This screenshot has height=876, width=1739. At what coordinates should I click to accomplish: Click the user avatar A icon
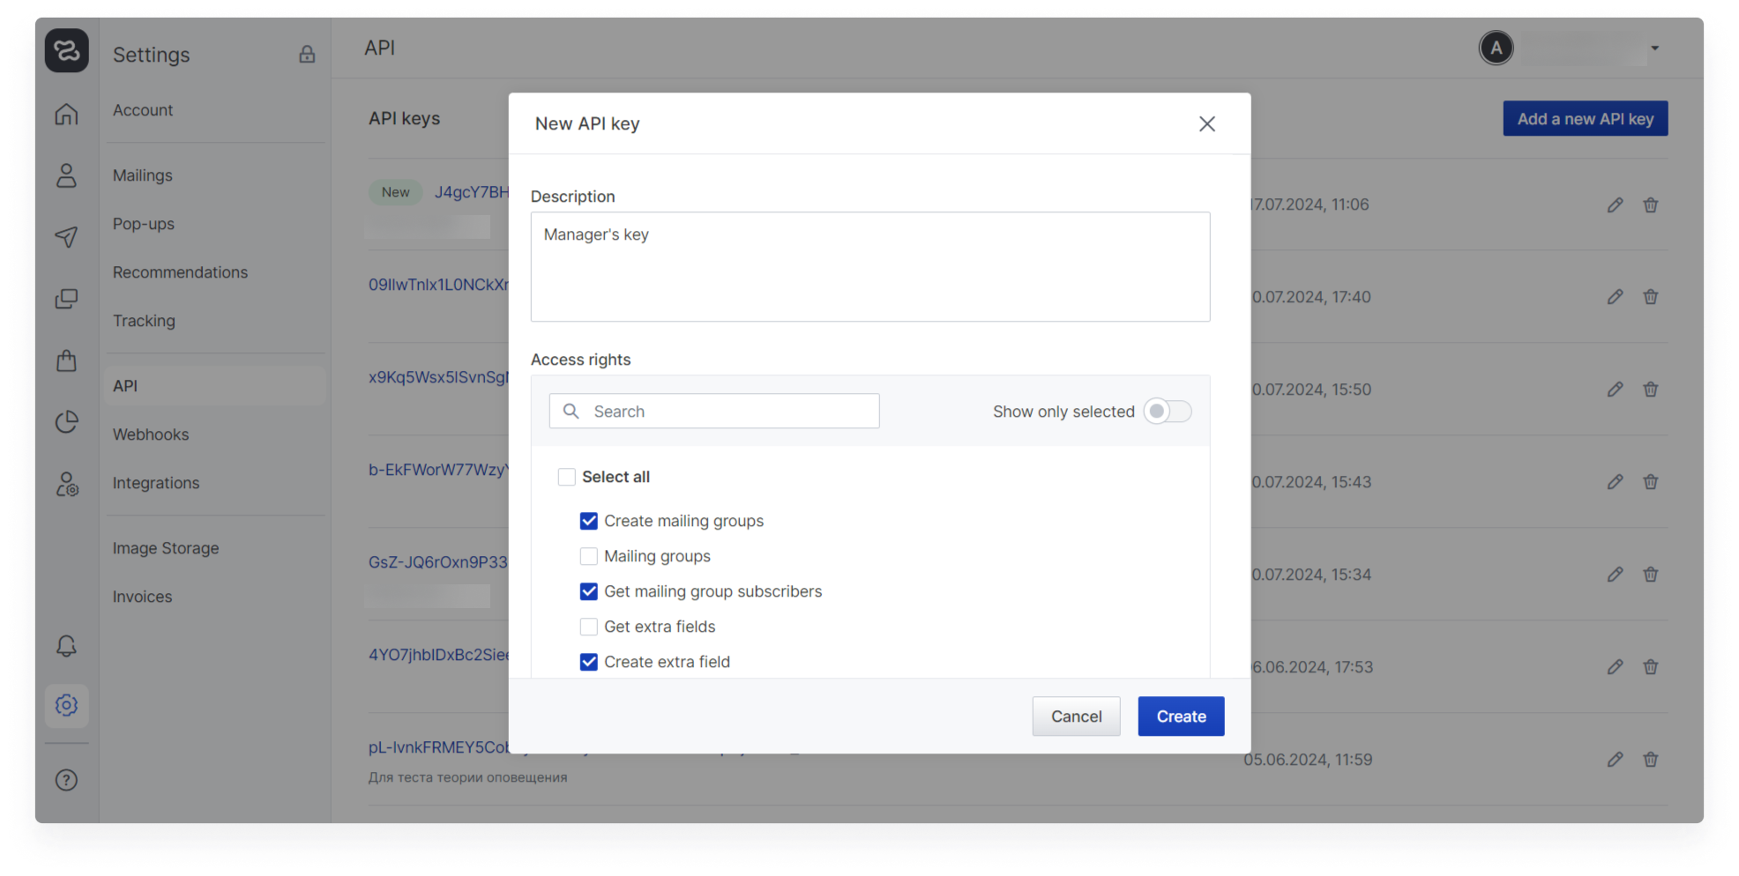tap(1496, 48)
